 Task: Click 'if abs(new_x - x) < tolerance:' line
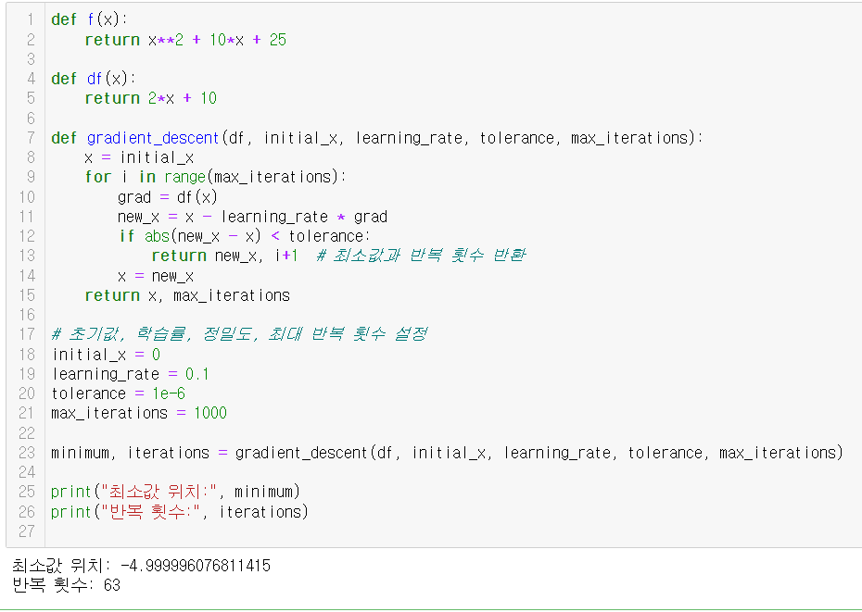pyautogui.click(x=246, y=236)
